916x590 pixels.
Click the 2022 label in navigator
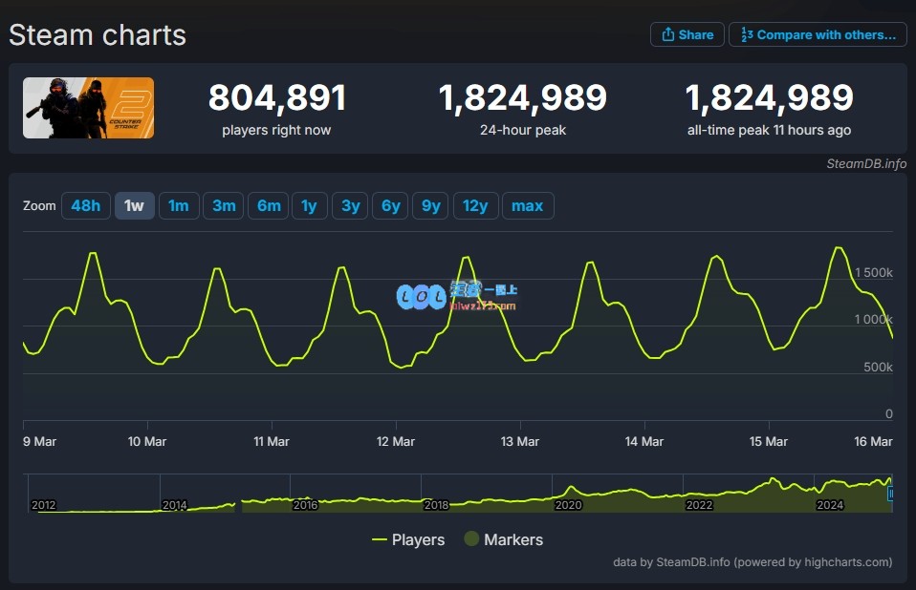pos(699,505)
